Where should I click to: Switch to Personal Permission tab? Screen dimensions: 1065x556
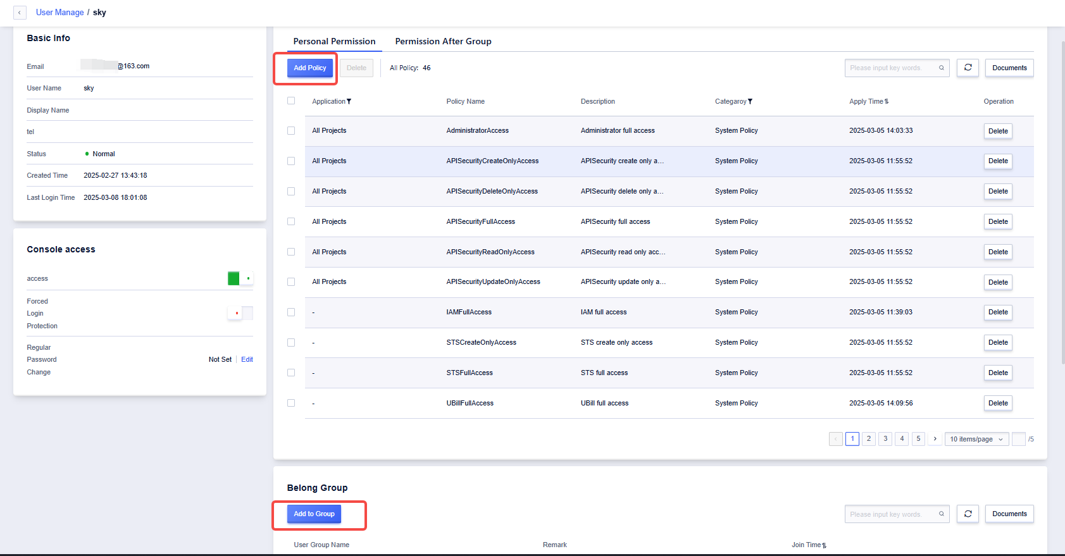click(x=334, y=41)
